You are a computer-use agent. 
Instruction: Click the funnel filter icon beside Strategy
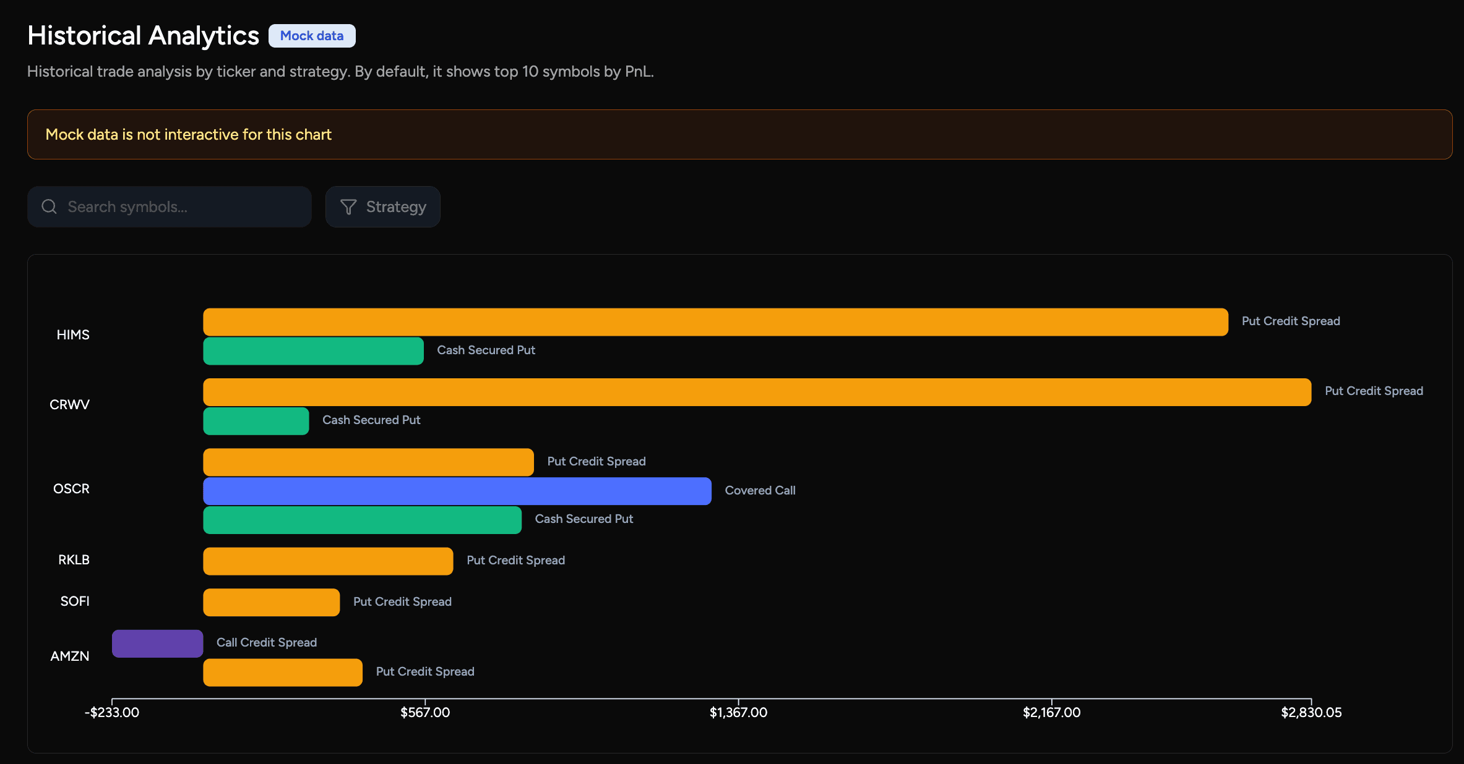[348, 206]
